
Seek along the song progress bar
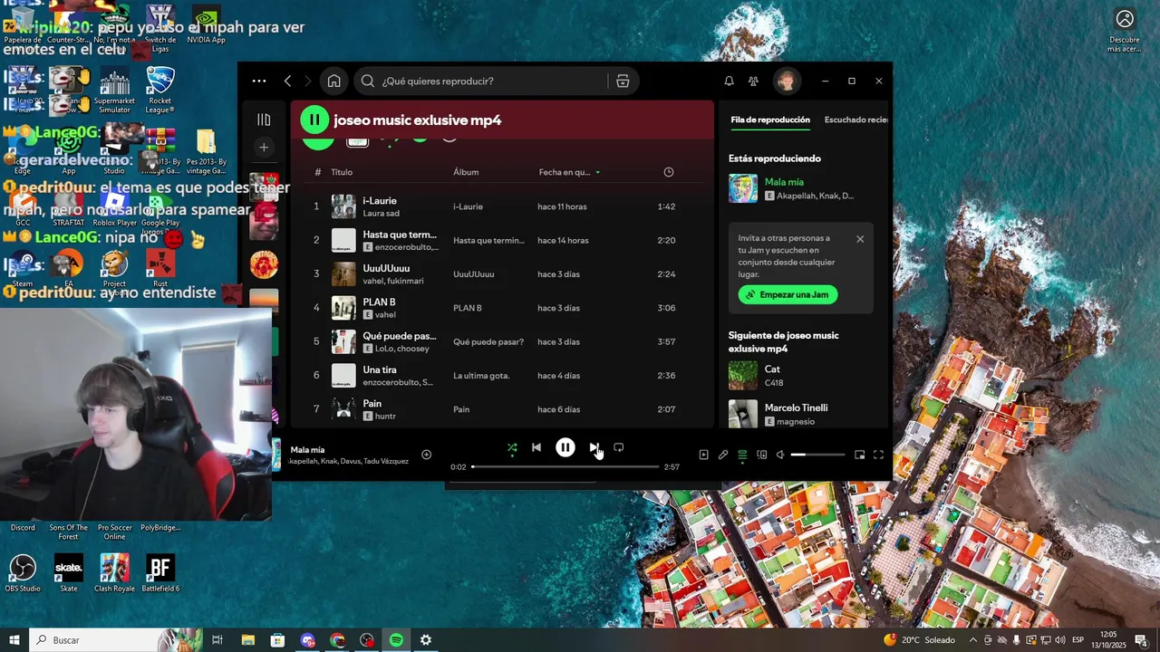point(565,466)
